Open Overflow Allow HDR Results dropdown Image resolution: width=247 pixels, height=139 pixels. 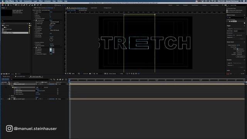56,30
